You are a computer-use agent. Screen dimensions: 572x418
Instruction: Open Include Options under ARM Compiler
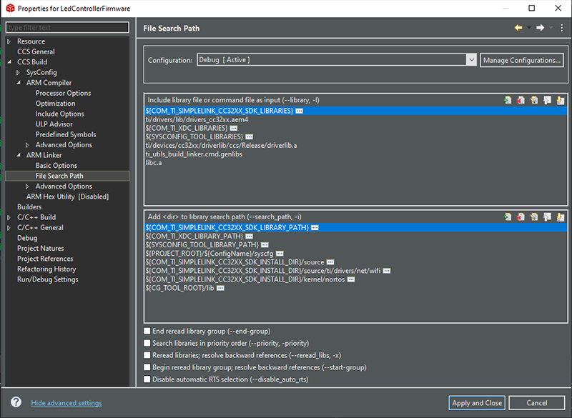(x=60, y=114)
